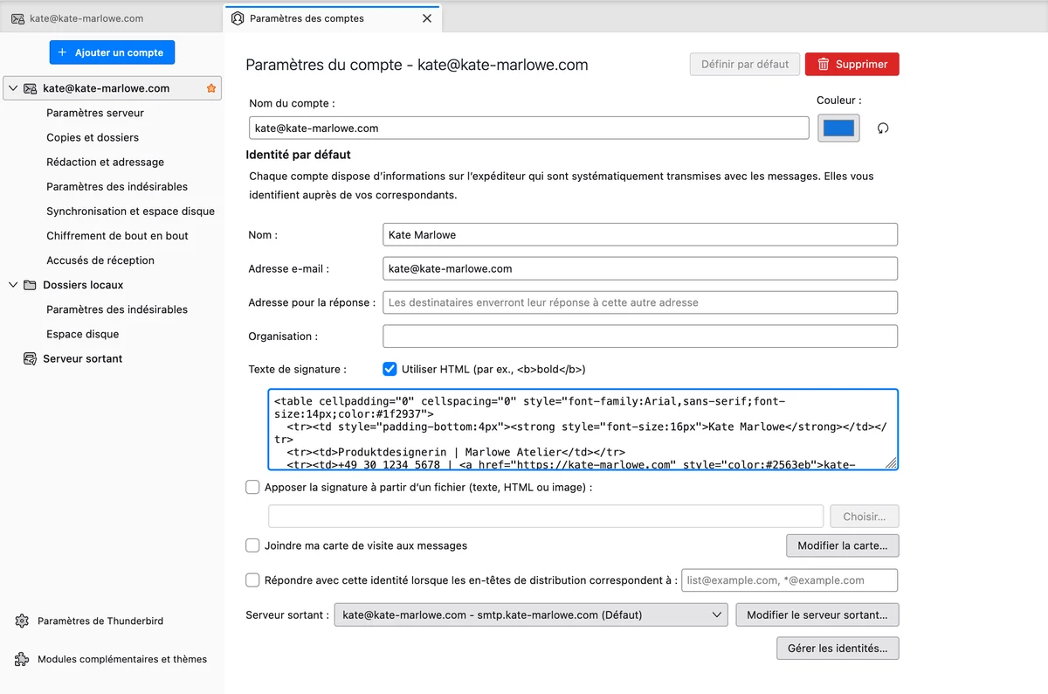Click the signature file path field
The width and height of the screenshot is (1048, 694).
coord(546,517)
